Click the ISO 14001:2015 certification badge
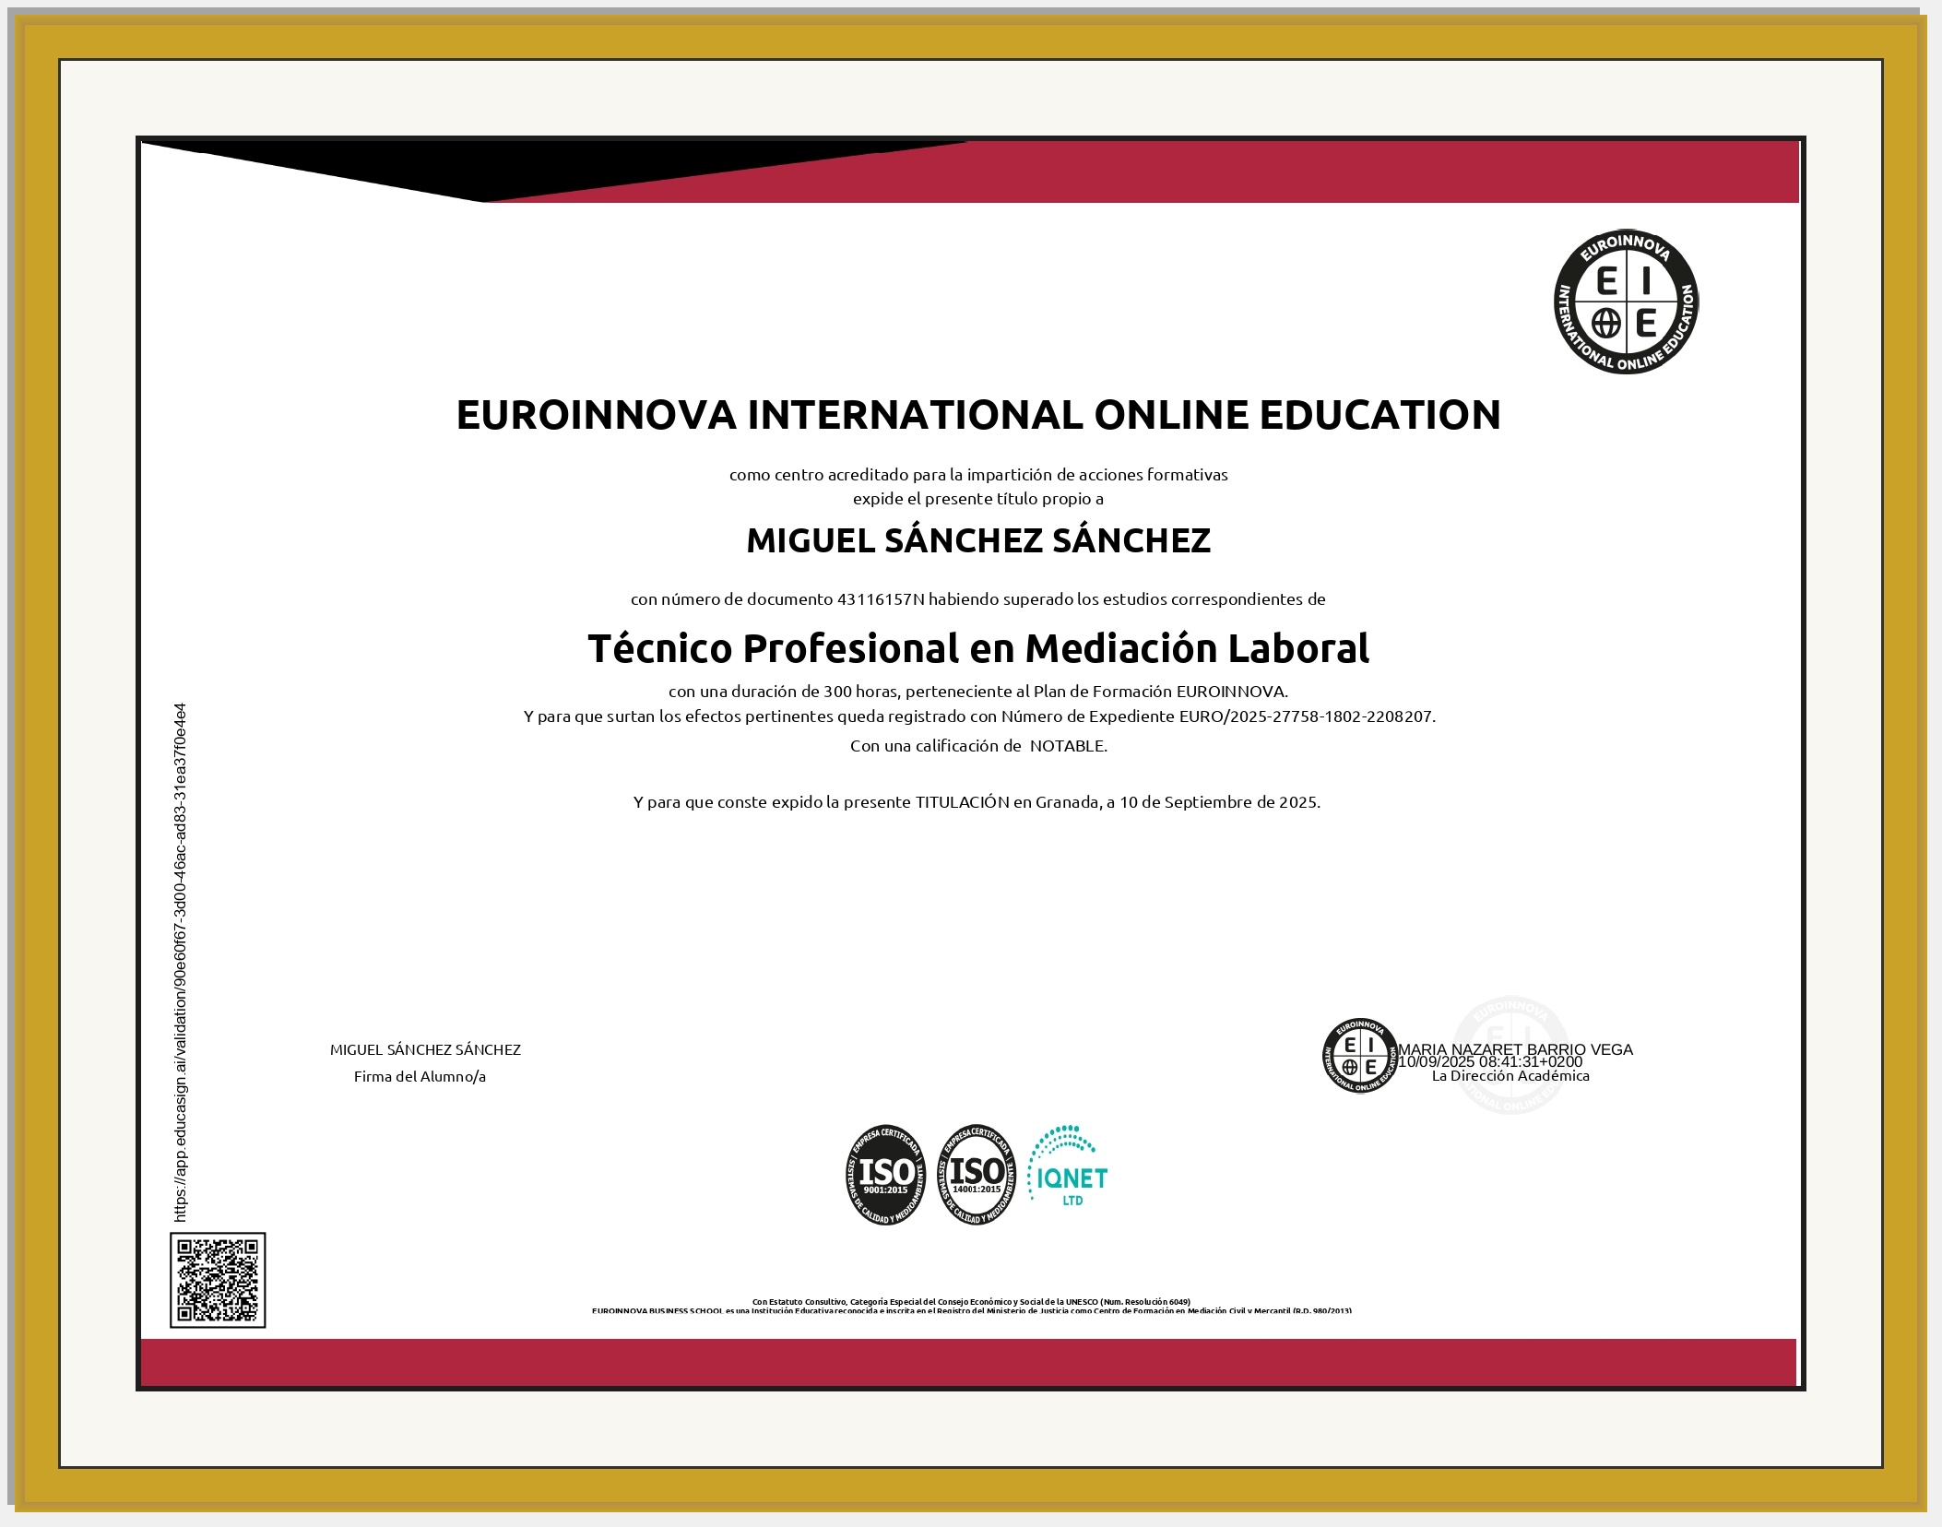Image resolution: width=1942 pixels, height=1527 pixels. coord(976,1175)
